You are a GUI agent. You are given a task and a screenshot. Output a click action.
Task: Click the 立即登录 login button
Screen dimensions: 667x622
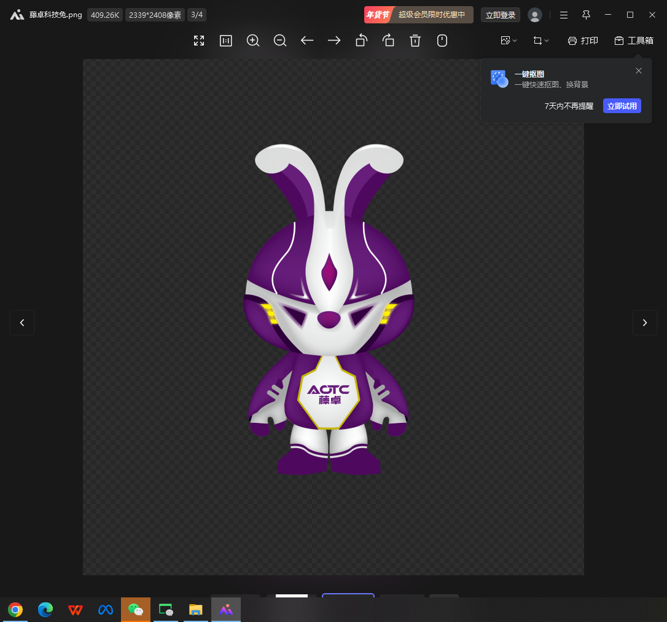tap(501, 15)
